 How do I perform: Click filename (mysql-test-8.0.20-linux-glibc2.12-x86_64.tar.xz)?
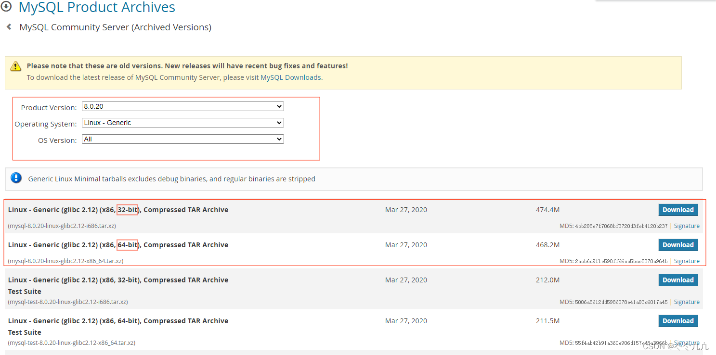72,342
